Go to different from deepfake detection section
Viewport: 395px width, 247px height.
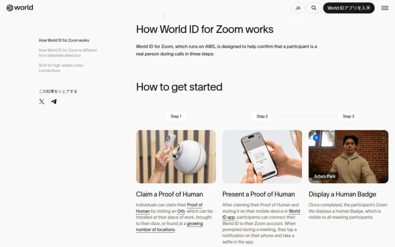point(68,52)
